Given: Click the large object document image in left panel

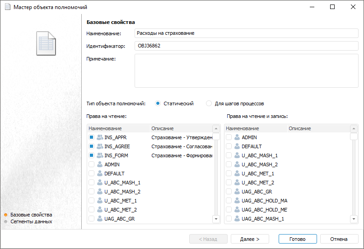Looking at the screenshot, I should pyautogui.click(x=46, y=43).
